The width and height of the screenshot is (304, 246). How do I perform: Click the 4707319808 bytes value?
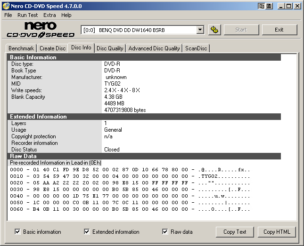pos(125,110)
